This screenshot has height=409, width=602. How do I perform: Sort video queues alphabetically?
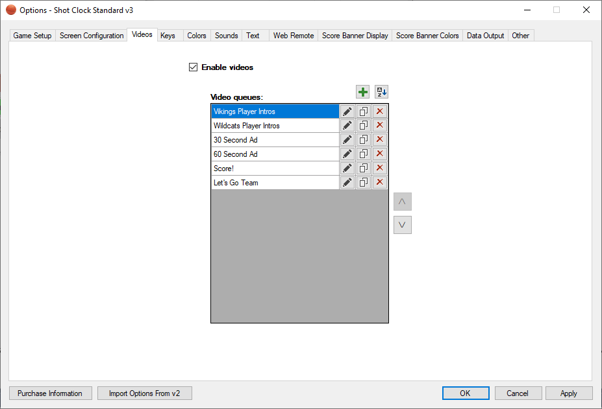[381, 92]
